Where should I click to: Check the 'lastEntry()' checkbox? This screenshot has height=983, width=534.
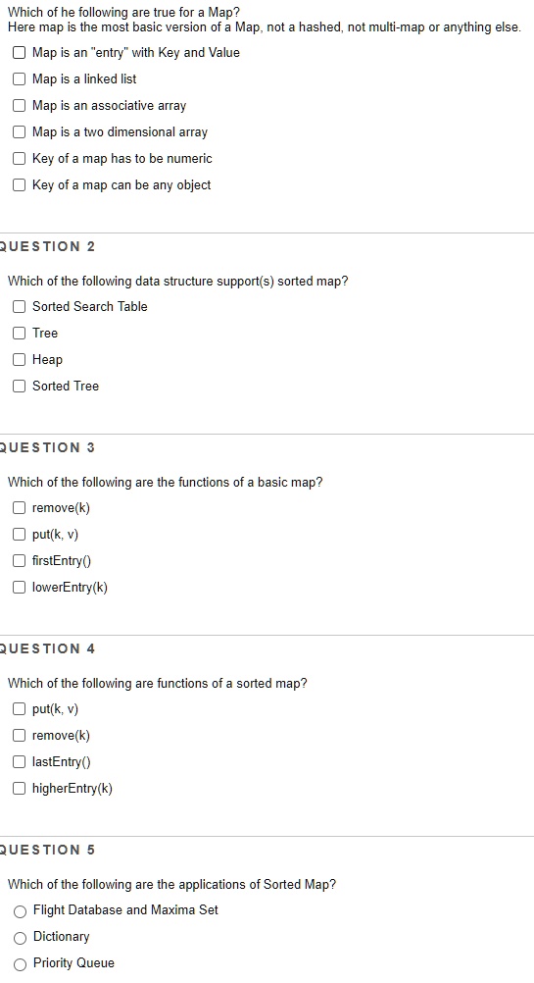(x=20, y=761)
